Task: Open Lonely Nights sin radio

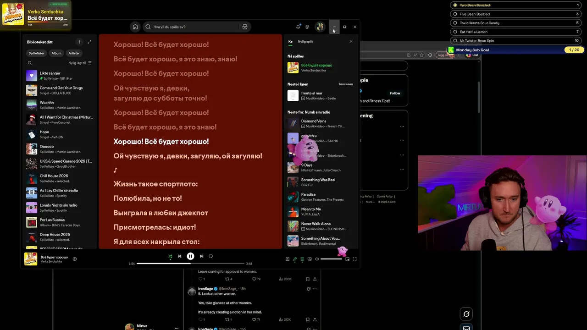Action: pos(60,208)
